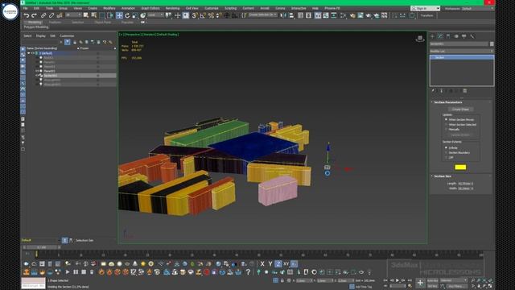The height and width of the screenshot is (290, 515).
Task: Open the selection filter dropdown in toolbar
Action: coord(73,15)
